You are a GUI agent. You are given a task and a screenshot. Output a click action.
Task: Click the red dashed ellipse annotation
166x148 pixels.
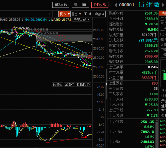pos(60,38)
